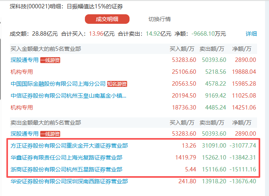Open 华鑫证券上海光复路证券营业部 link
Screen dimensions: 269x196
67,158
